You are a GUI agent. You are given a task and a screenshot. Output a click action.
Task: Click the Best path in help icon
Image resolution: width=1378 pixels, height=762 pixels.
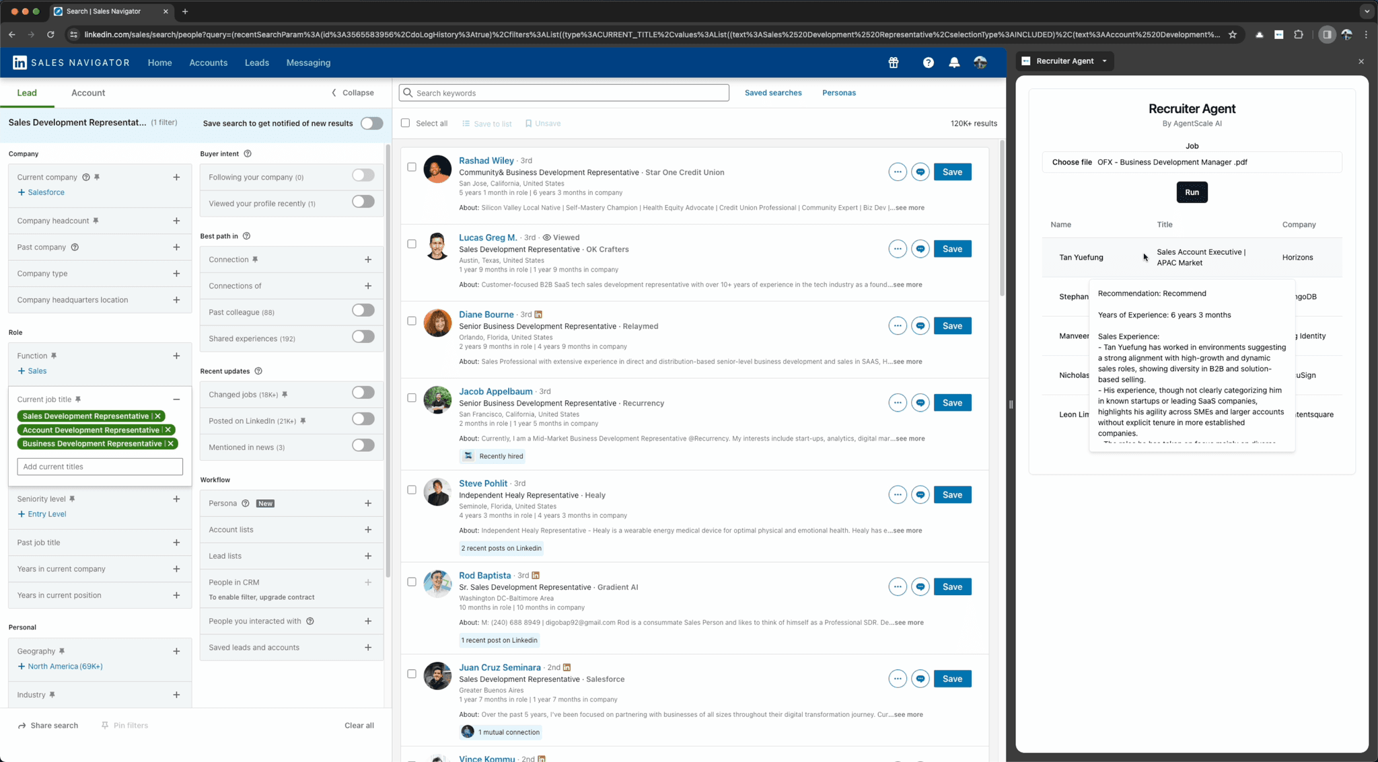point(246,236)
